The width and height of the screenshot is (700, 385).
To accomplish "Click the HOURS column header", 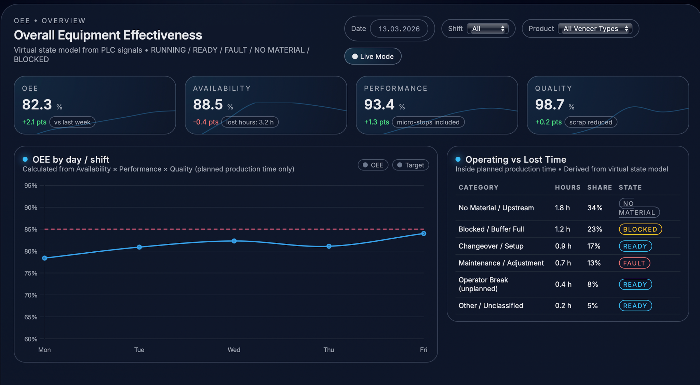I will [x=567, y=187].
